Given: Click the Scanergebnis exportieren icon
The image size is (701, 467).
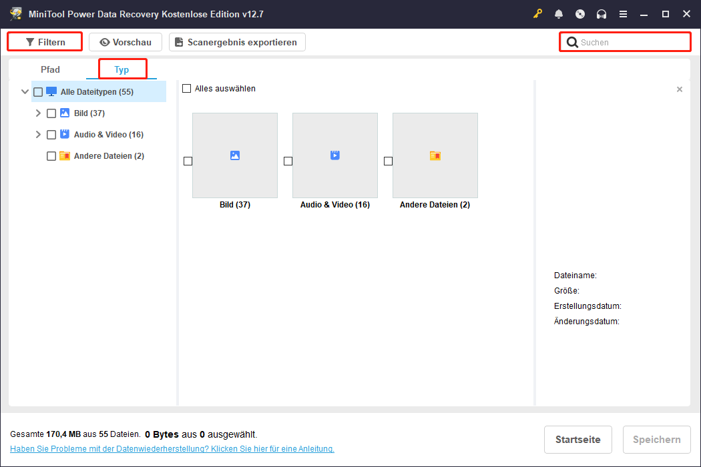Looking at the screenshot, I should (178, 41).
